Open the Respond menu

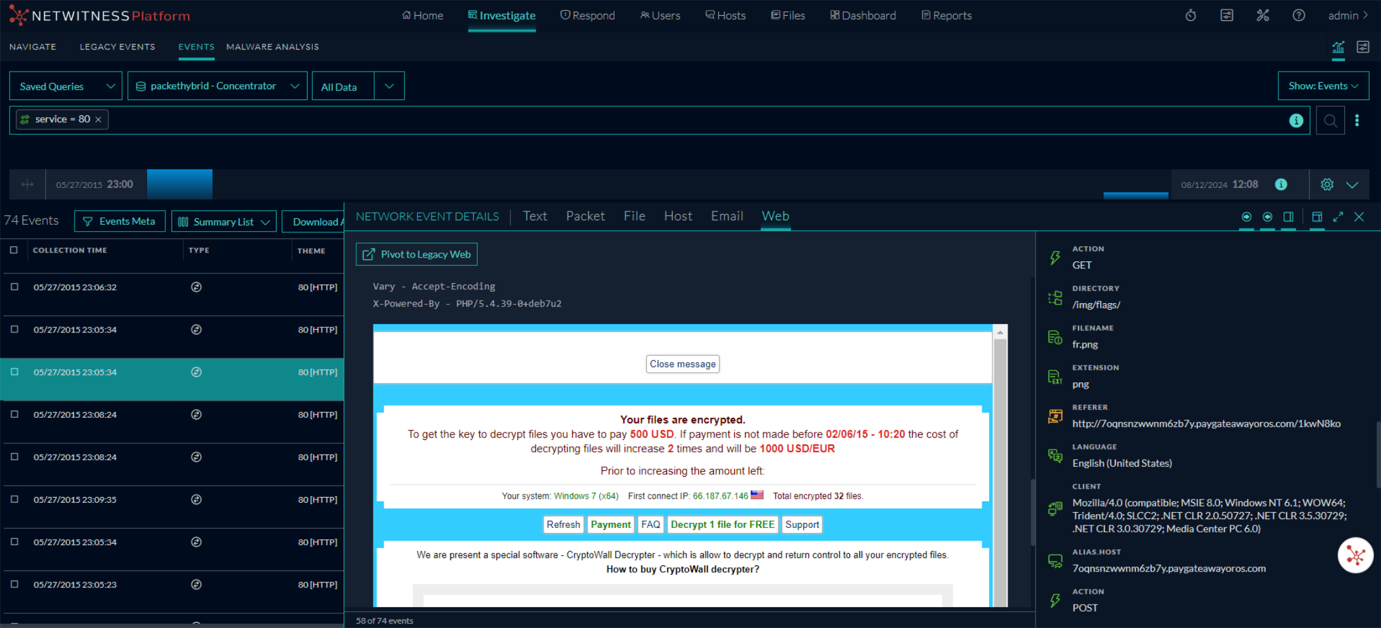587,15
